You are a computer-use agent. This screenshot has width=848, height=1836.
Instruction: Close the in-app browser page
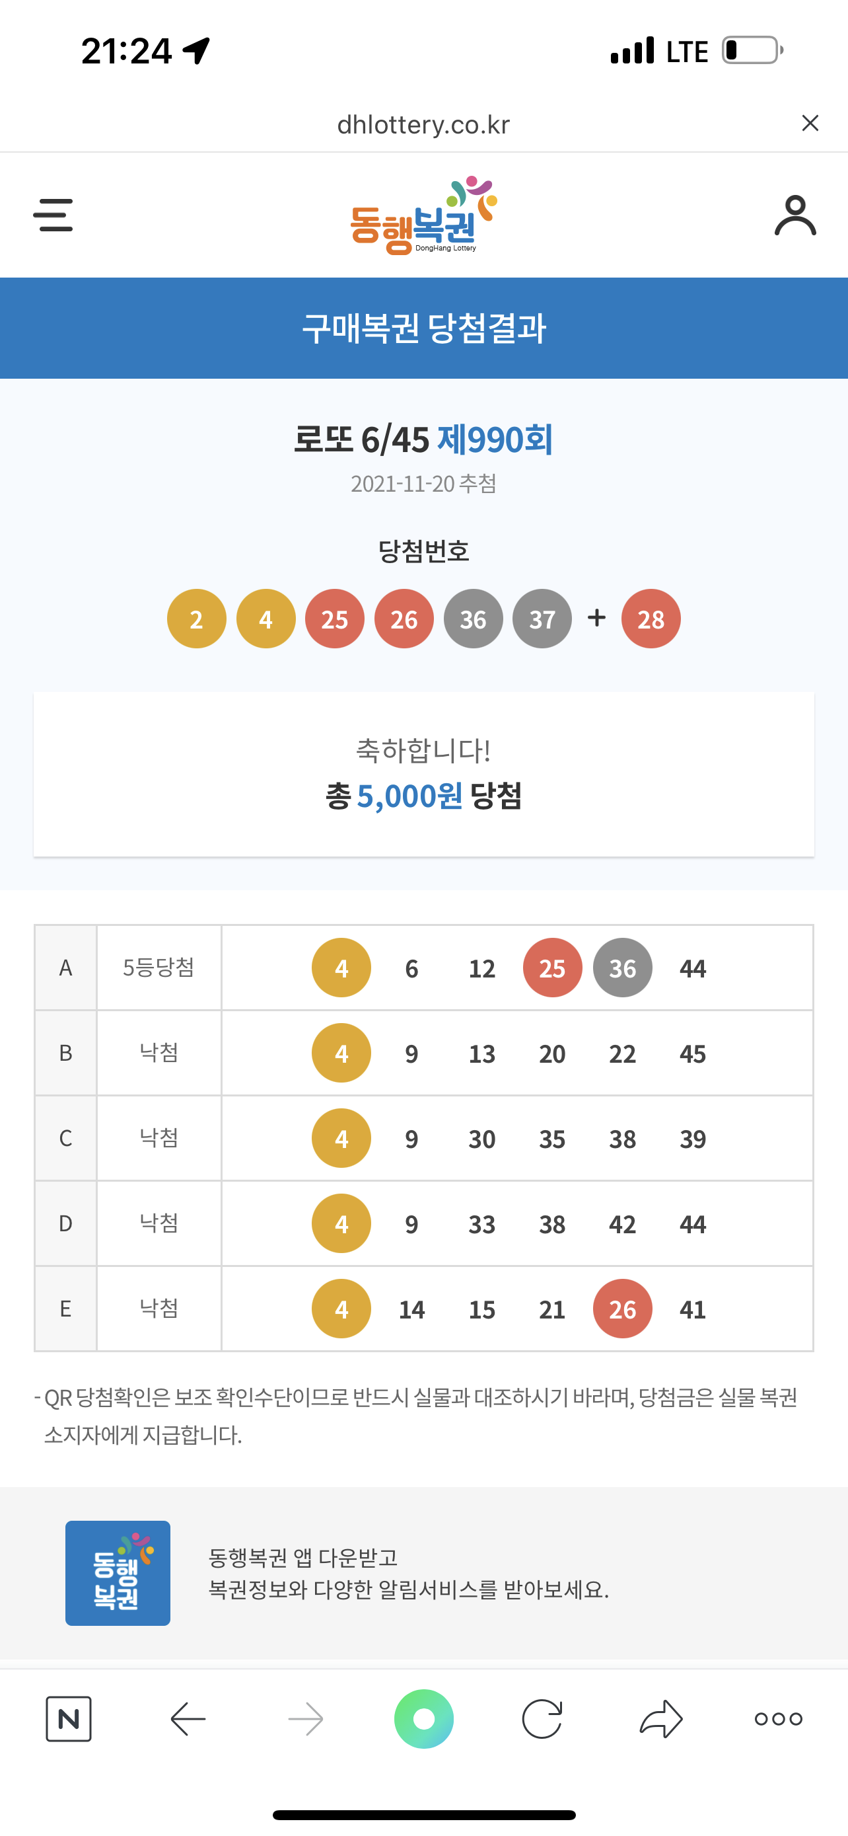(810, 124)
